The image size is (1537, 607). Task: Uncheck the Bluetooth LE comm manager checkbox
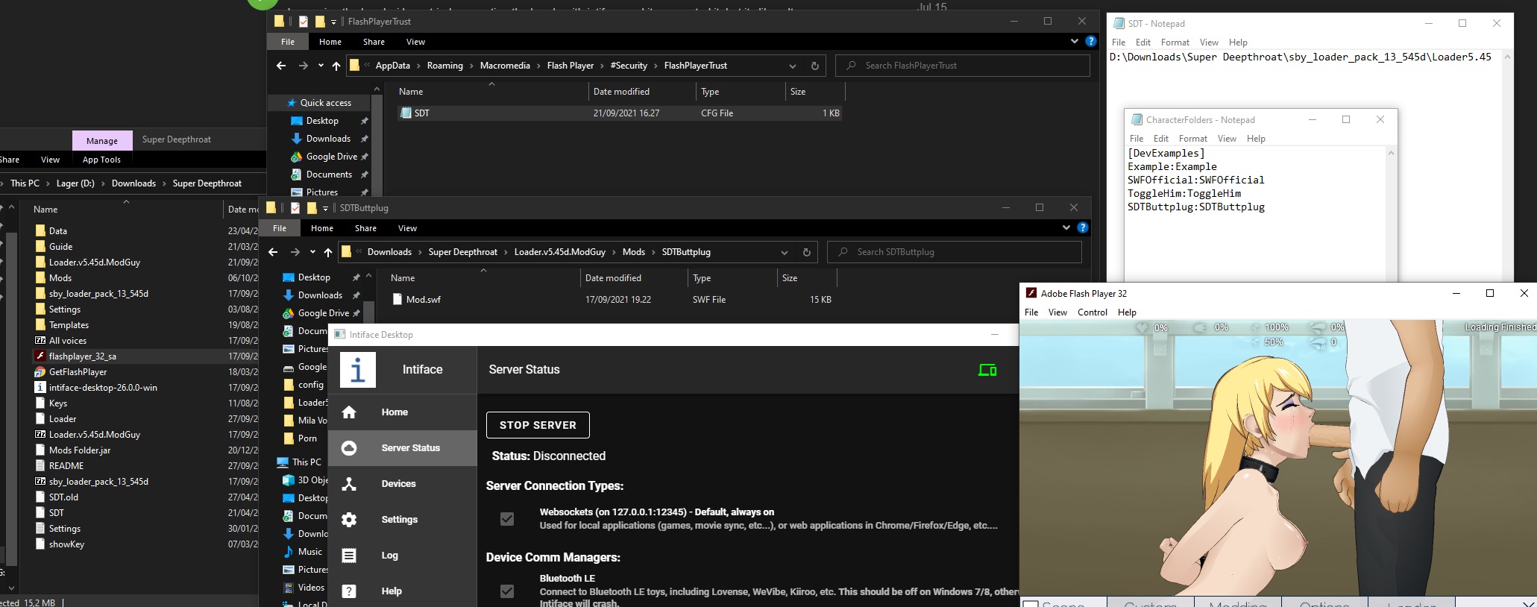coord(507,591)
